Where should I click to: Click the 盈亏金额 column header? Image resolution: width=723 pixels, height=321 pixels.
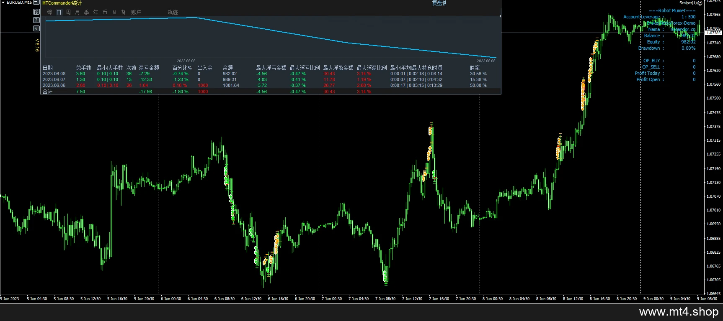coord(149,68)
